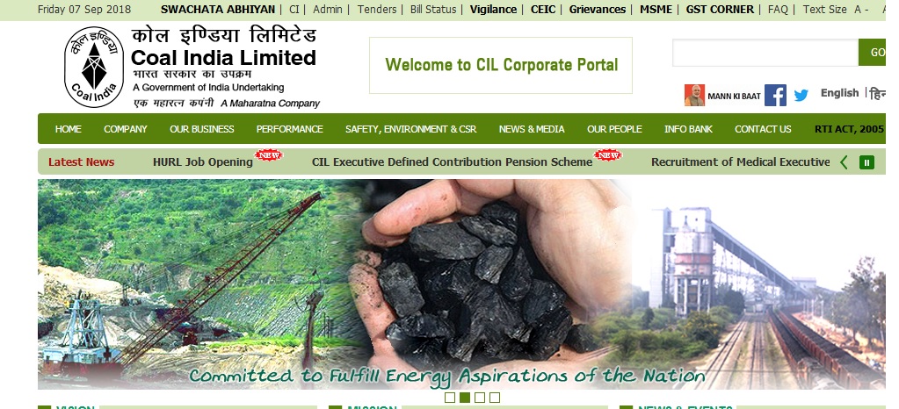The height and width of the screenshot is (409, 899).
Task: Open the HOME menu item
Action: (x=69, y=129)
